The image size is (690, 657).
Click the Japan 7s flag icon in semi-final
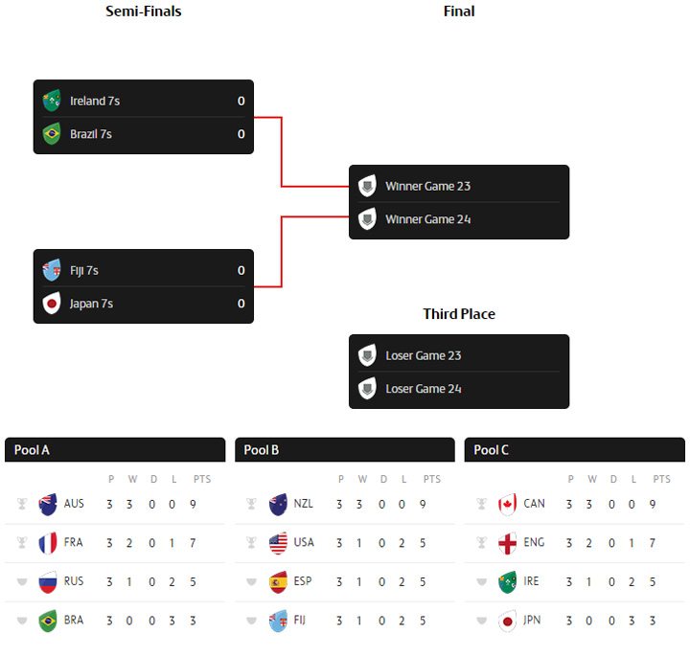(52, 305)
